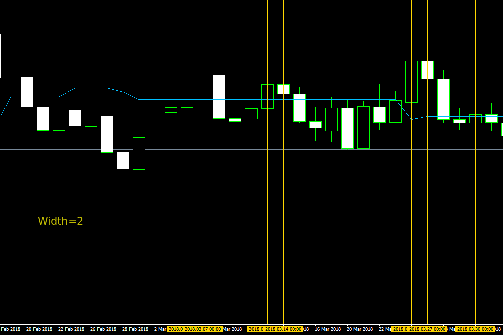Screen dimensions: 503x336
Task: Select the yellow "Width=2" text label
Action: pyautogui.click(x=60, y=221)
